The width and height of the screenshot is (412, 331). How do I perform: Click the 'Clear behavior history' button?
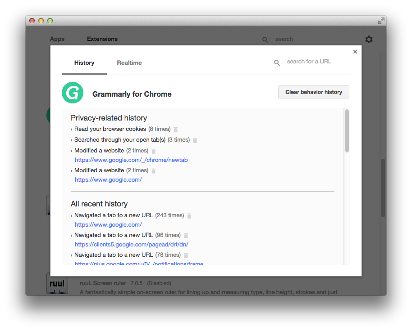pyautogui.click(x=314, y=92)
